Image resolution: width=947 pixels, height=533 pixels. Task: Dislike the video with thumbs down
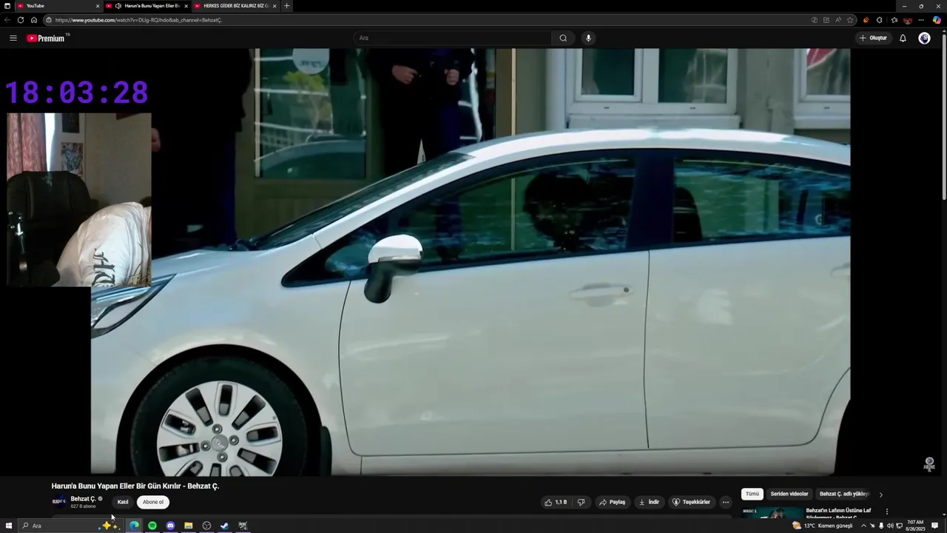pos(581,502)
